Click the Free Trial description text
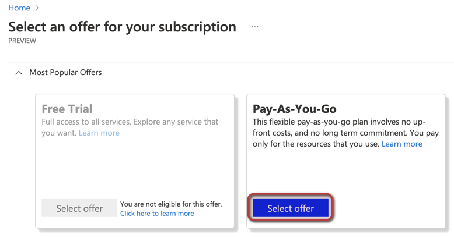The image size is (454, 238). point(130,122)
